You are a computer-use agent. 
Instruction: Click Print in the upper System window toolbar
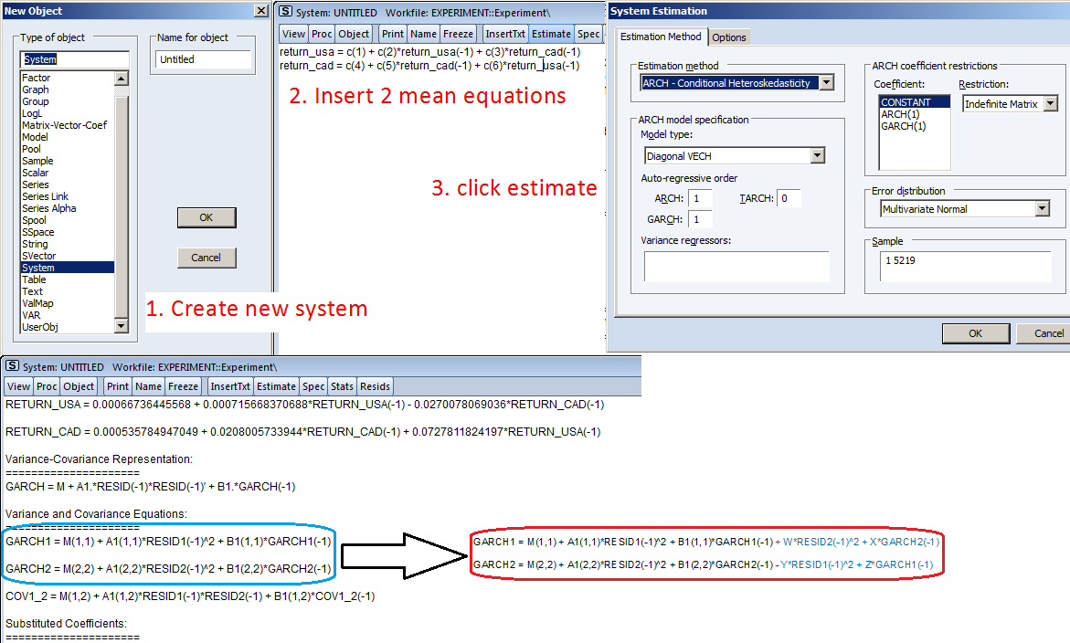click(x=392, y=34)
